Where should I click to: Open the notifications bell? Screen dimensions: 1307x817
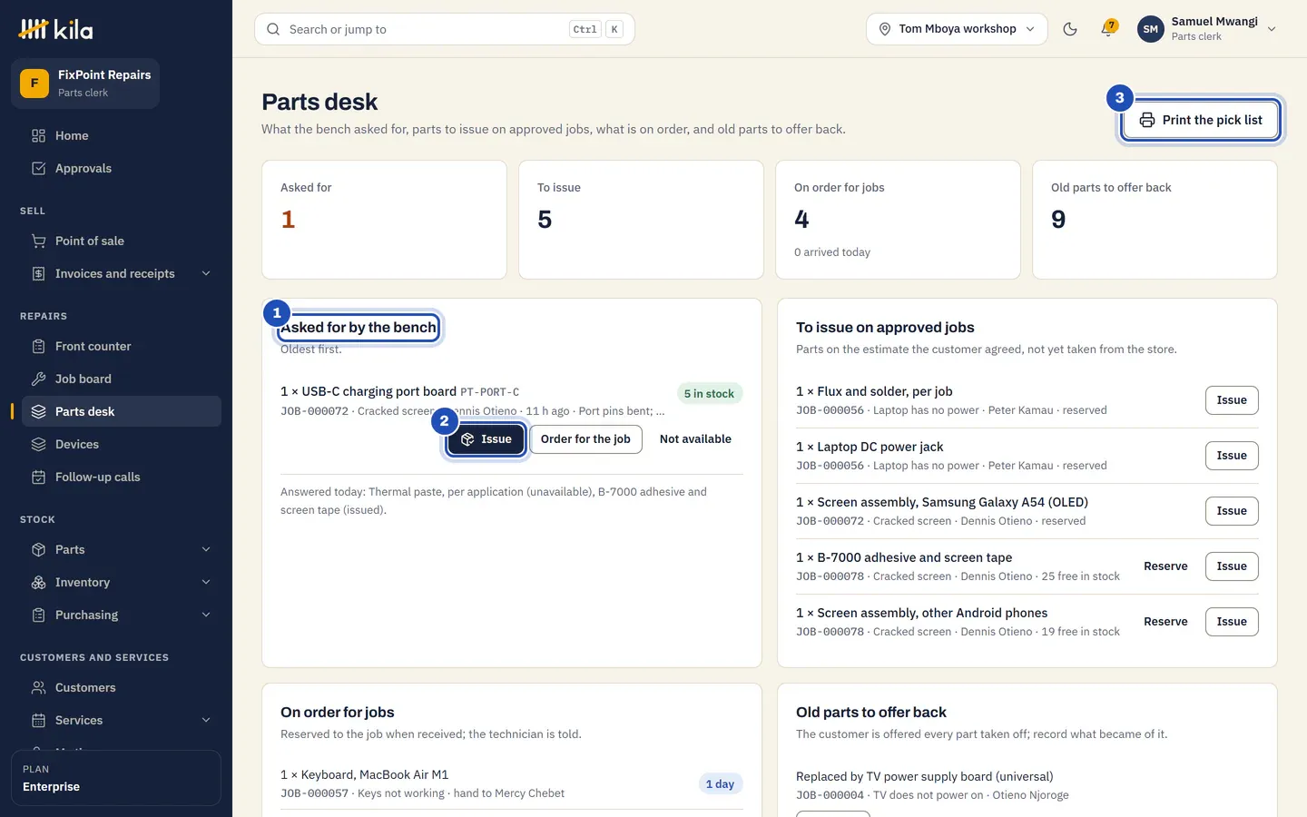[x=1107, y=29]
